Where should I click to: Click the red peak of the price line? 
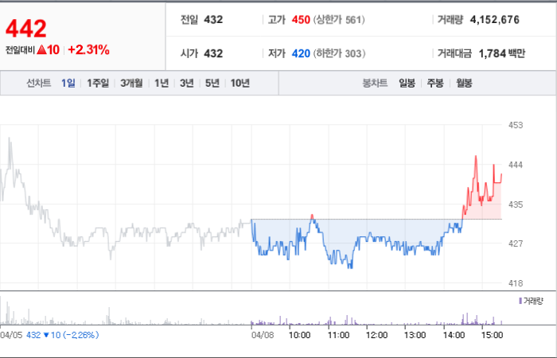(476, 156)
